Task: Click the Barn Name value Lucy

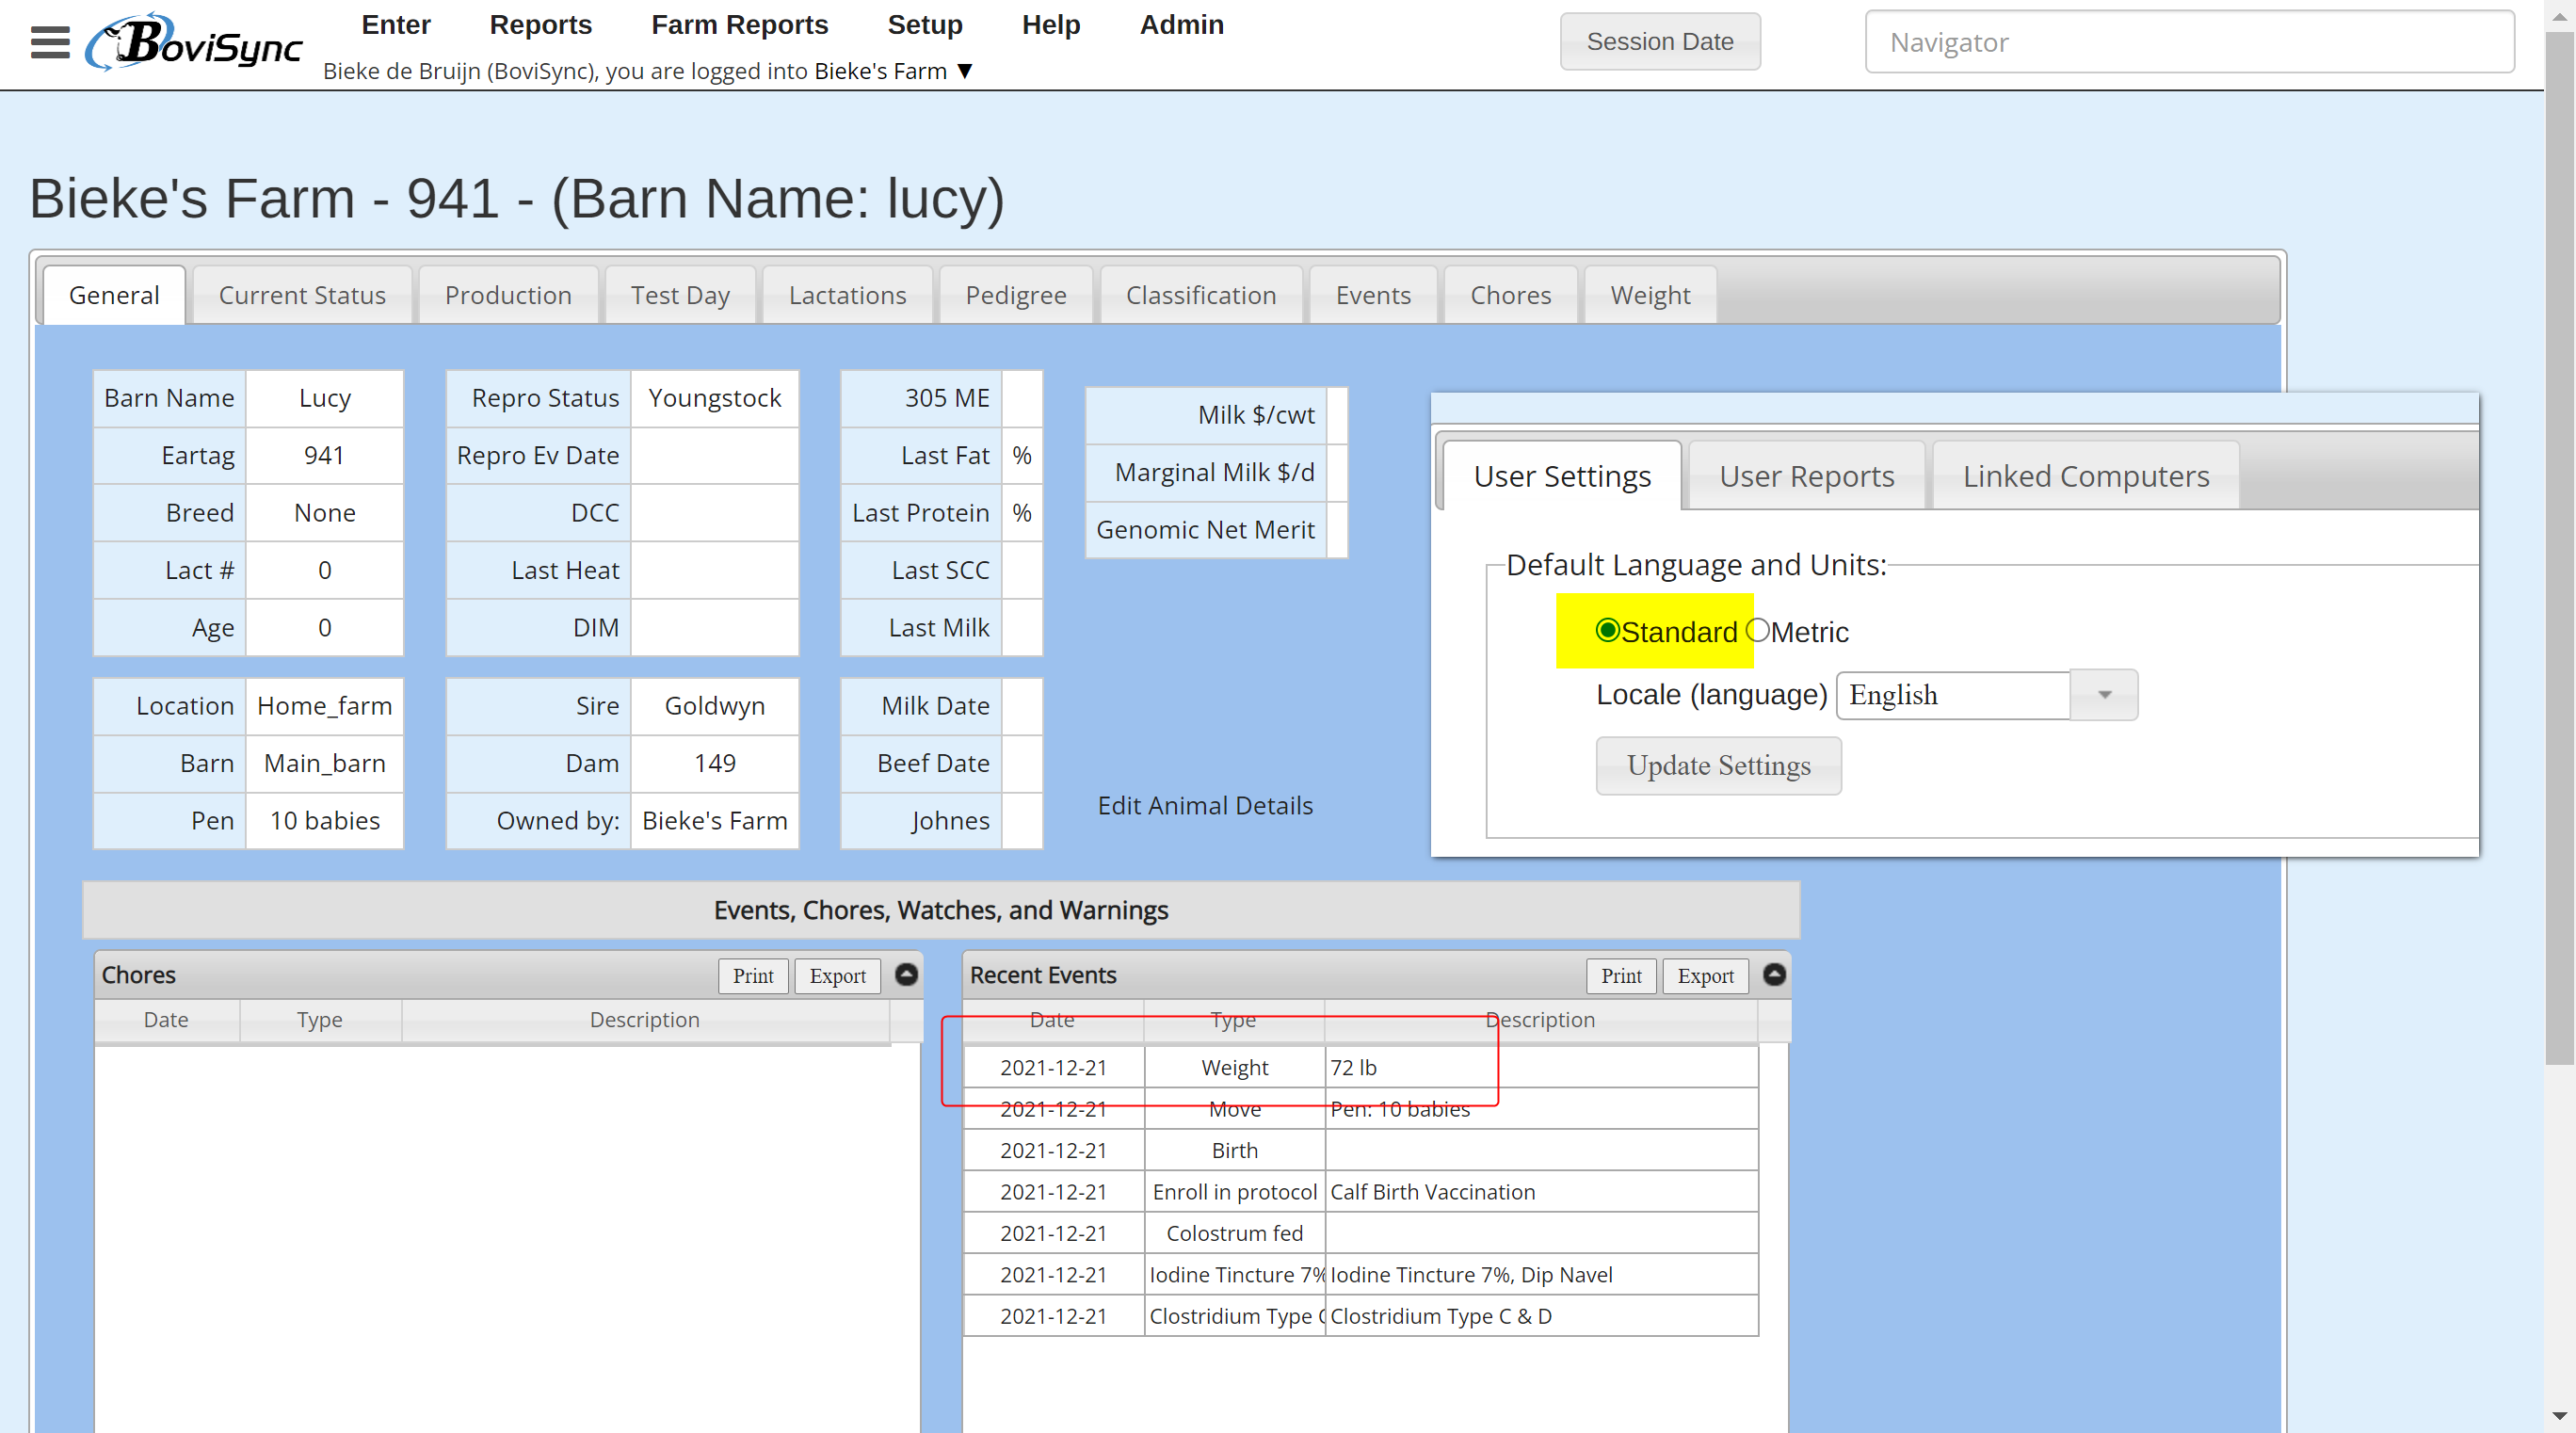Action: coord(324,397)
